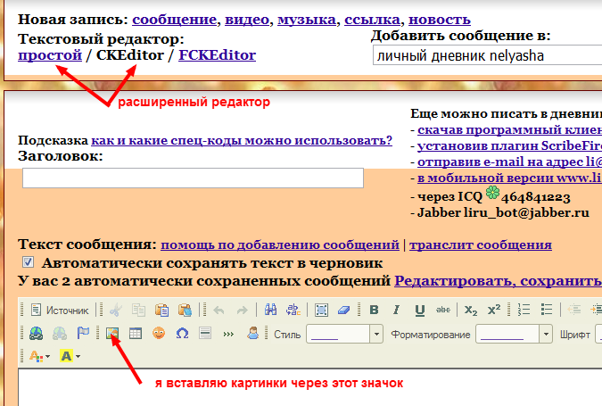Click the binoculars Find icon
The width and height of the screenshot is (602, 406).
tap(270, 311)
